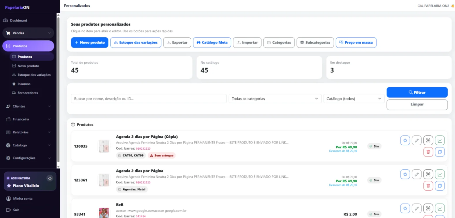Show statistics chart for product 125361
The height and width of the screenshot is (218, 455).
point(440,175)
